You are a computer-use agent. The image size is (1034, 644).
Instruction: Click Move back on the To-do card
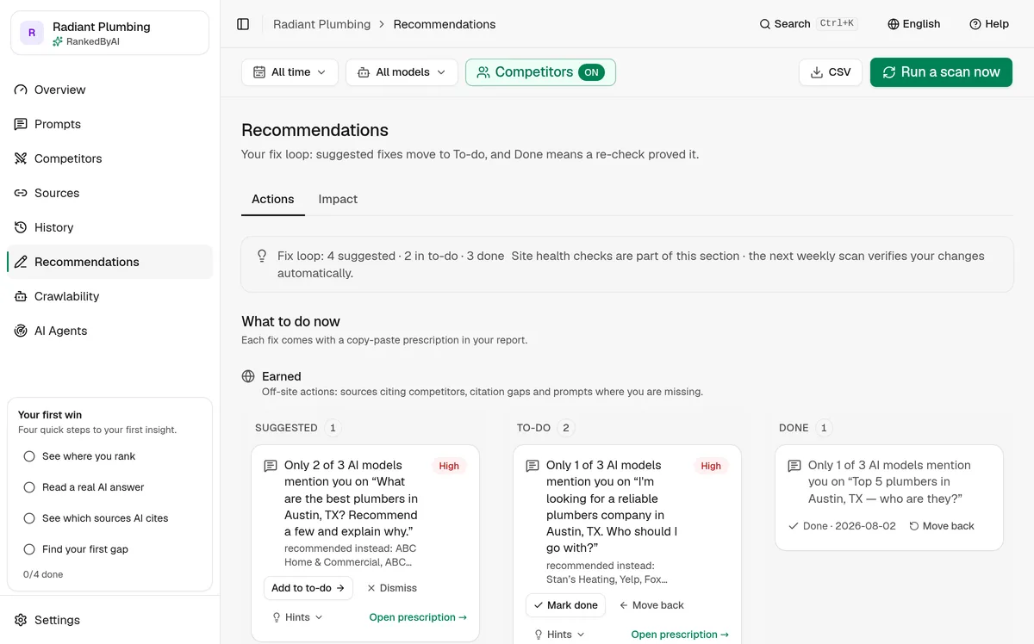pyautogui.click(x=651, y=605)
